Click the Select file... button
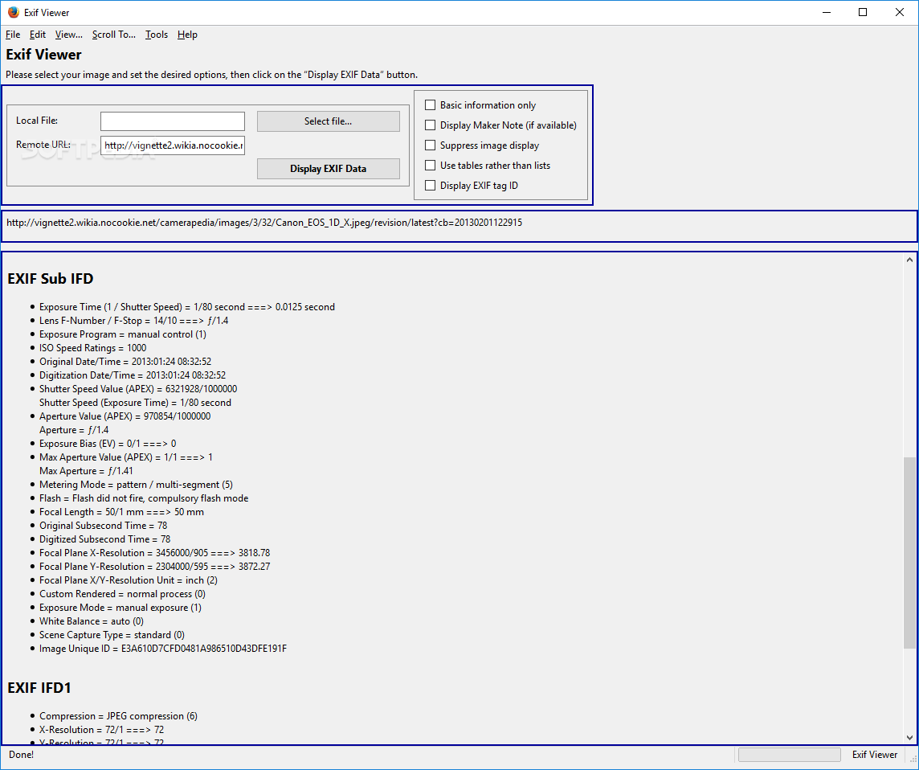 [329, 121]
